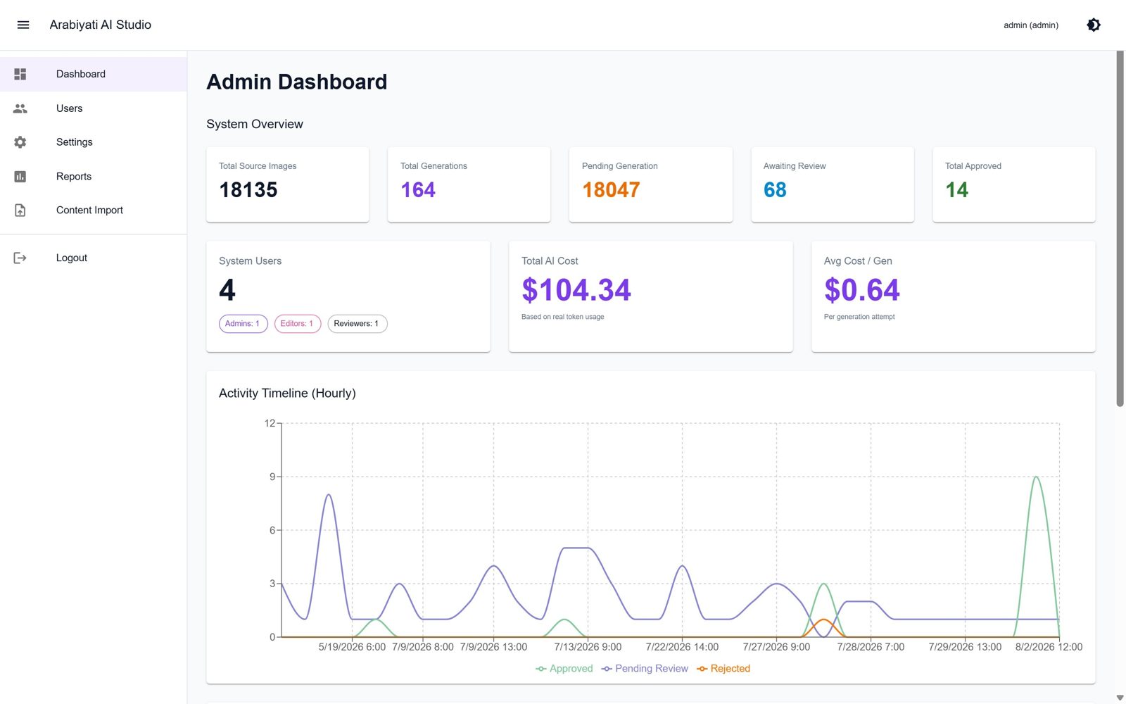Click the Awaiting Review card
Screen dimensions: 1126x704
[833, 184]
